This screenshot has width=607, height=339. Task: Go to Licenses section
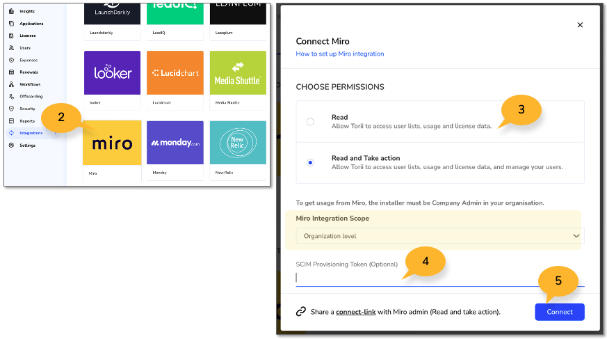(x=28, y=36)
